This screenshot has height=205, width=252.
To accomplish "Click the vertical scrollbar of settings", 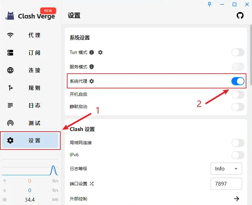I will point(251,55).
